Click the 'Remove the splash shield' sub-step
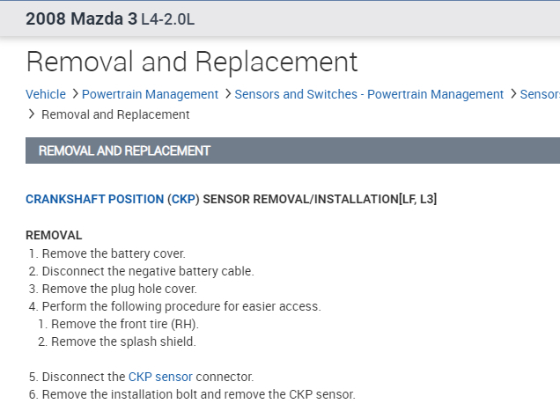 (123, 341)
